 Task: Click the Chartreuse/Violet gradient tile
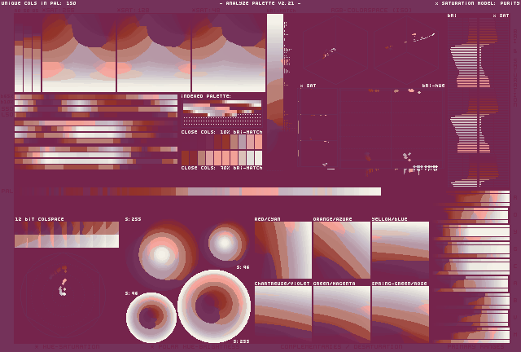point(282,314)
